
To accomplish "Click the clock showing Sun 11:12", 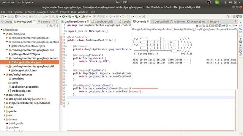I will point(121,2).
